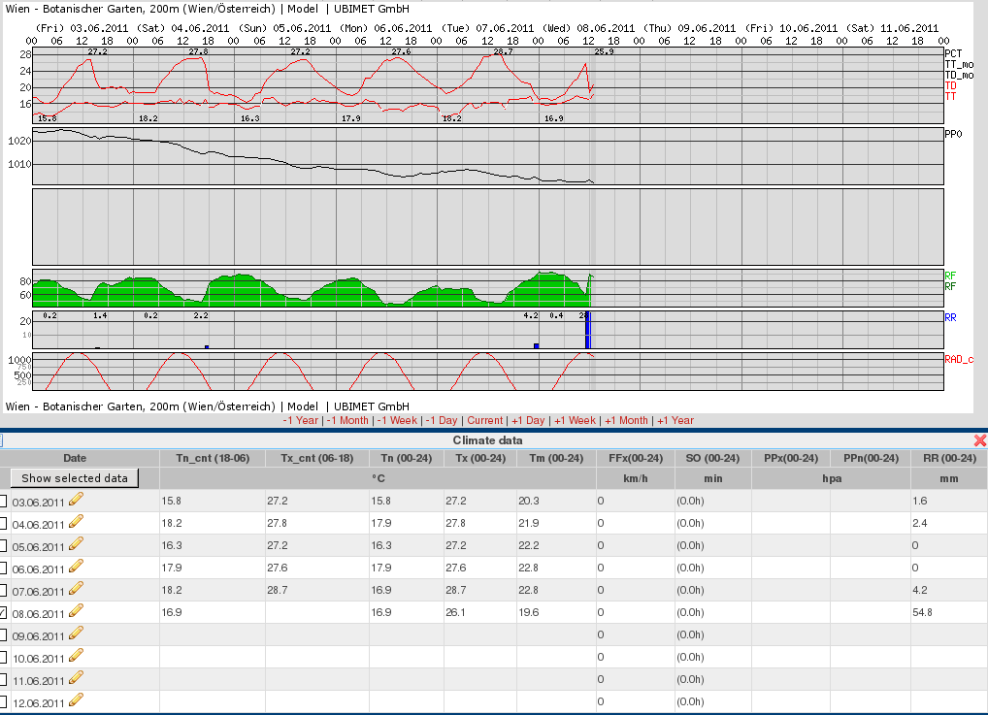Advance using the +1 Year link

(x=675, y=420)
